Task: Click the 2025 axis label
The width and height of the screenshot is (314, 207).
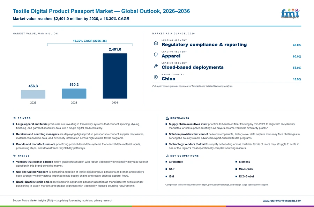Action: [x=33, y=103]
